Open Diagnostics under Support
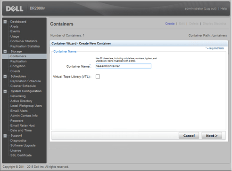Screen dimensions: 232x171 click(18, 140)
